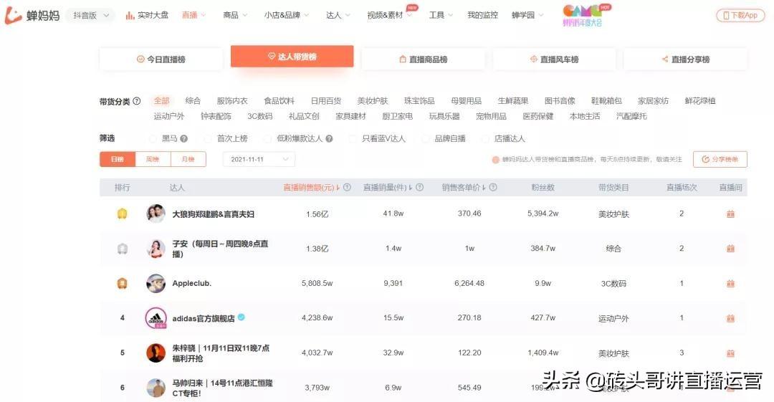Screen dimensions: 774x402
Task: Click the help icon next to 黑马
Action: click(183, 139)
